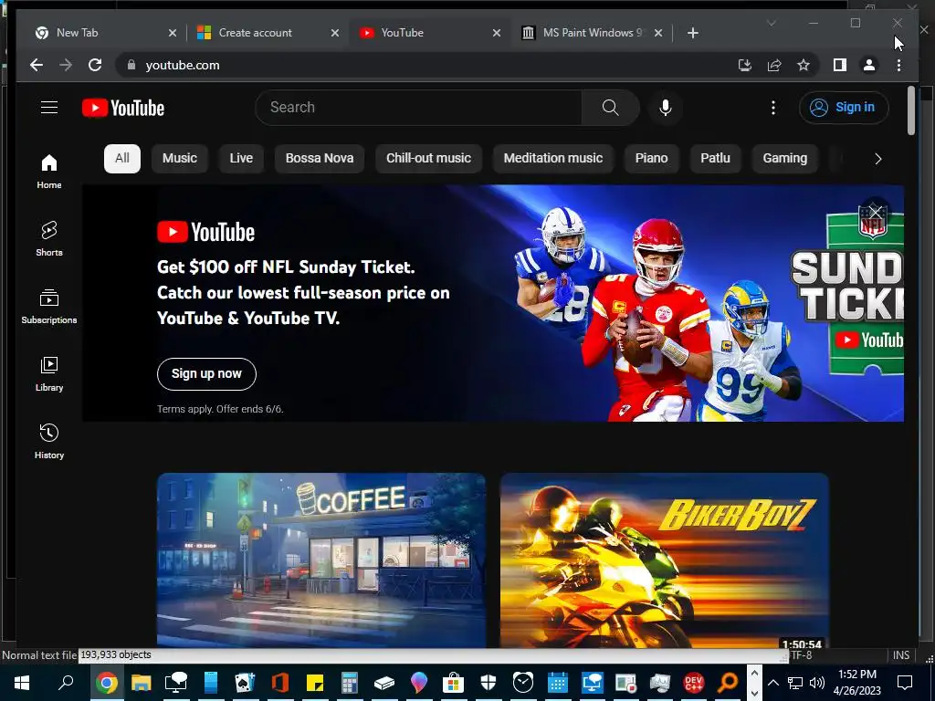Screen dimensions: 935x701
Task: Open Dev-C++ from taskbar
Action: [x=694, y=683]
